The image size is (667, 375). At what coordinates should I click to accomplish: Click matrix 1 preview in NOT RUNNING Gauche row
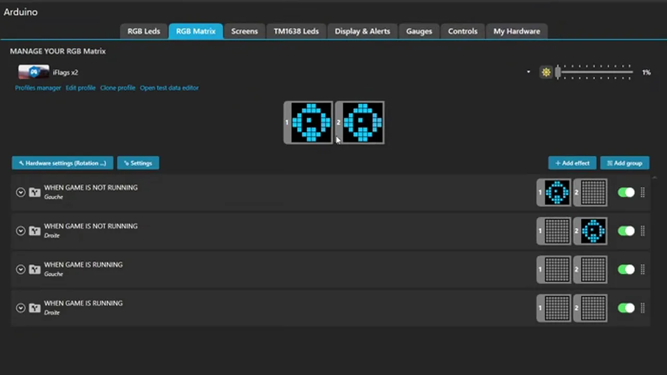coord(554,192)
